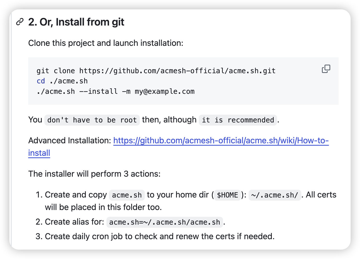Click the "~/.acme.sh/" inline code path
The image size is (360, 259).
point(275,195)
